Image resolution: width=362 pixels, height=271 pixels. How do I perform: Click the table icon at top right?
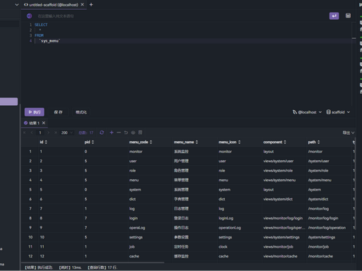[x=348, y=16]
